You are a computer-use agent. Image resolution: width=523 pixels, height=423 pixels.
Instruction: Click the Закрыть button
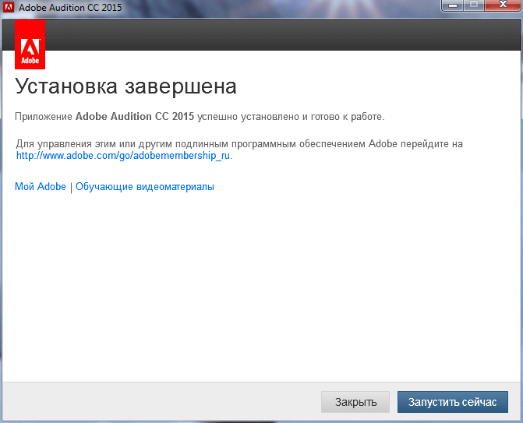(x=355, y=402)
